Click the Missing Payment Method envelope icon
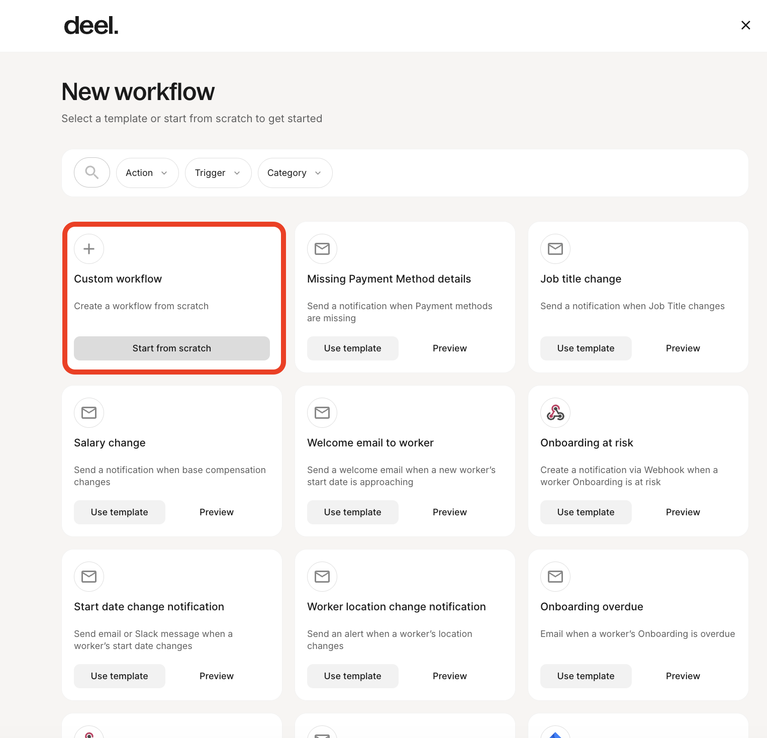 [322, 249]
